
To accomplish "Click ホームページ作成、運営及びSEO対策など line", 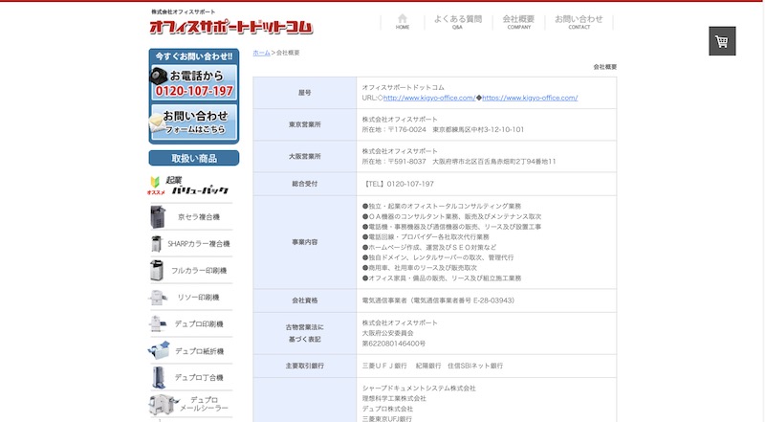I will (429, 247).
